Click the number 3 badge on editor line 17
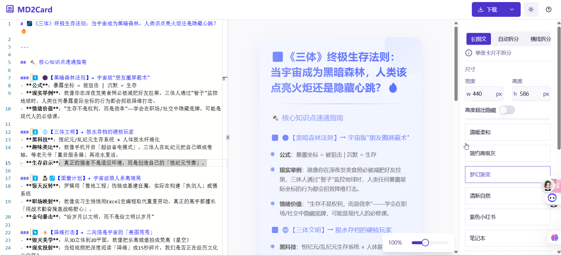561x256 pixels. (x=35, y=178)
